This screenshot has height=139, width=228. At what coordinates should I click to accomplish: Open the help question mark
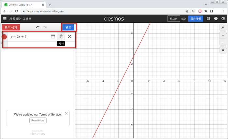point(216,19)
